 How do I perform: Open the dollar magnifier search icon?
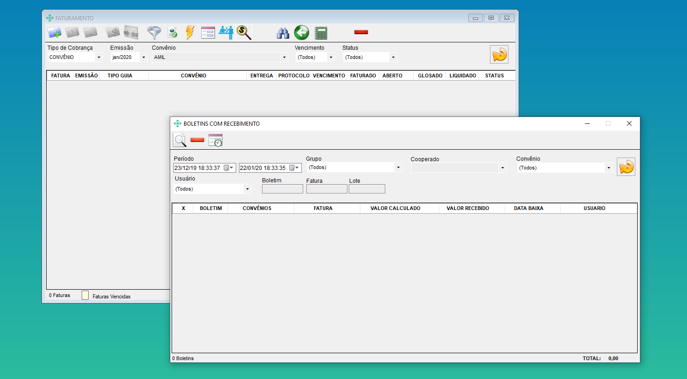[x=244, y=33]
